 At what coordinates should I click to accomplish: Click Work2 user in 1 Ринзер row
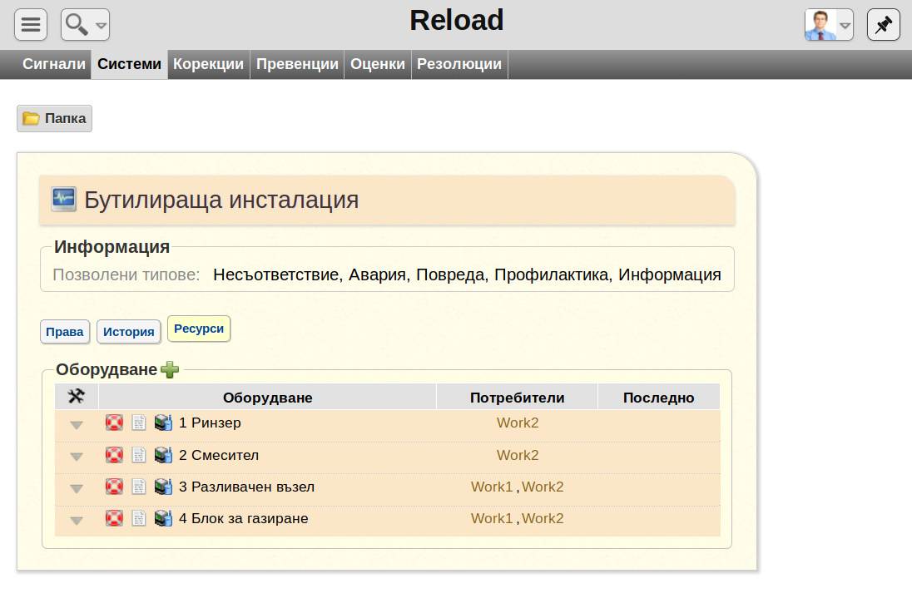[518, 423]
